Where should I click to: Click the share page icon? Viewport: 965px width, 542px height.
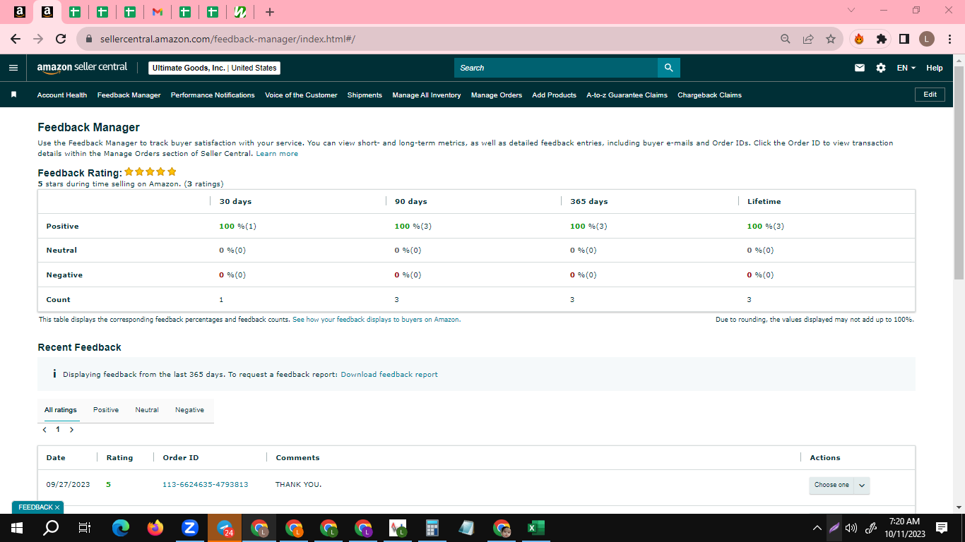tap(808, 39)
